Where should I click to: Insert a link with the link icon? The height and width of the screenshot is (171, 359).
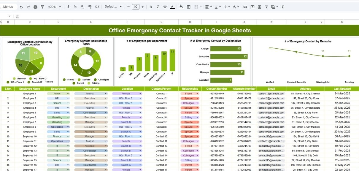pyautogui.click(x=245, y=7)
